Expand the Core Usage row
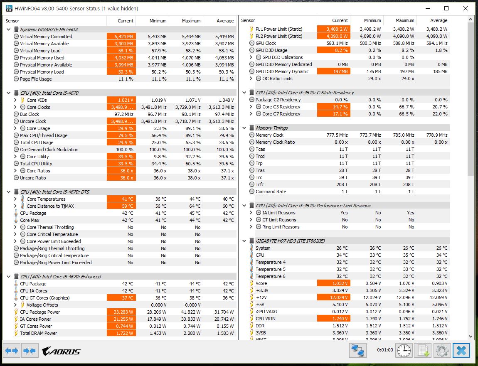This screenshot has width=478, height=366. pos(15,128)
